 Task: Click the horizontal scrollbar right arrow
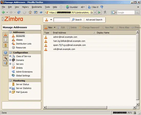134,107
